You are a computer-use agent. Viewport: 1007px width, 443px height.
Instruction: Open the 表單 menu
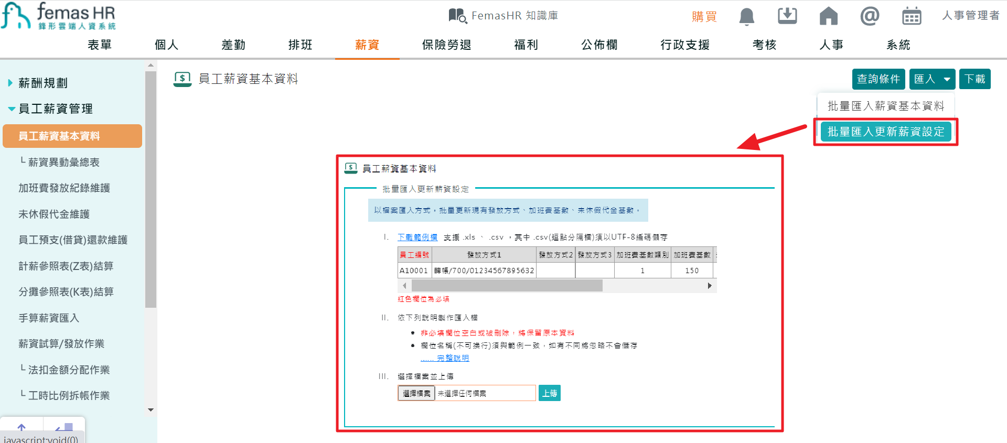[x=100, y=45]
